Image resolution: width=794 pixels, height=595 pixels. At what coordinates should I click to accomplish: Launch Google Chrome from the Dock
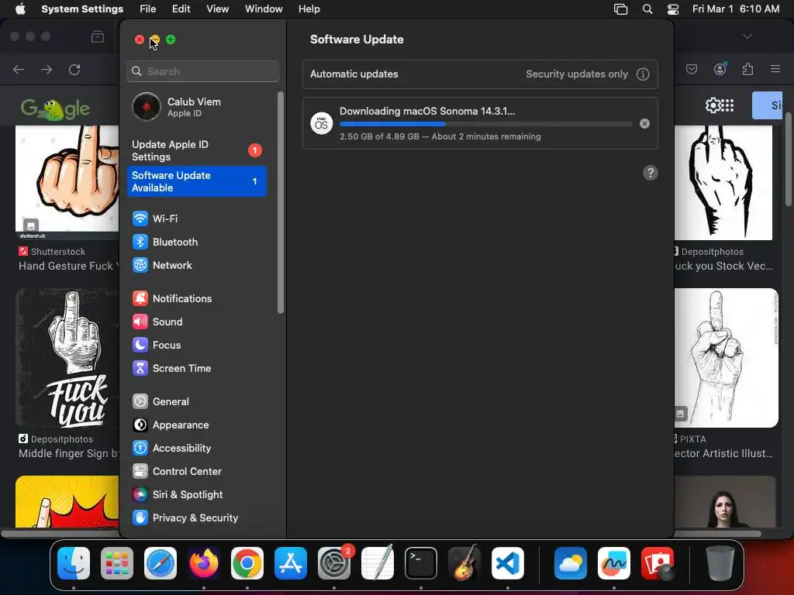pos(247,563)
